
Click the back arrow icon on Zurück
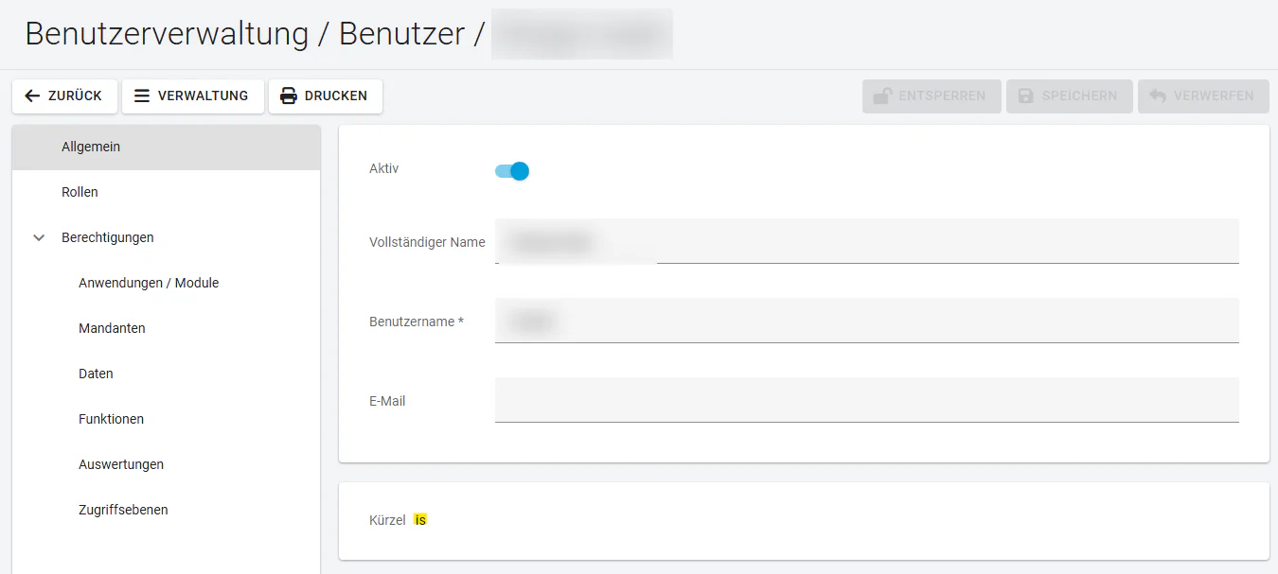[32, 96]
